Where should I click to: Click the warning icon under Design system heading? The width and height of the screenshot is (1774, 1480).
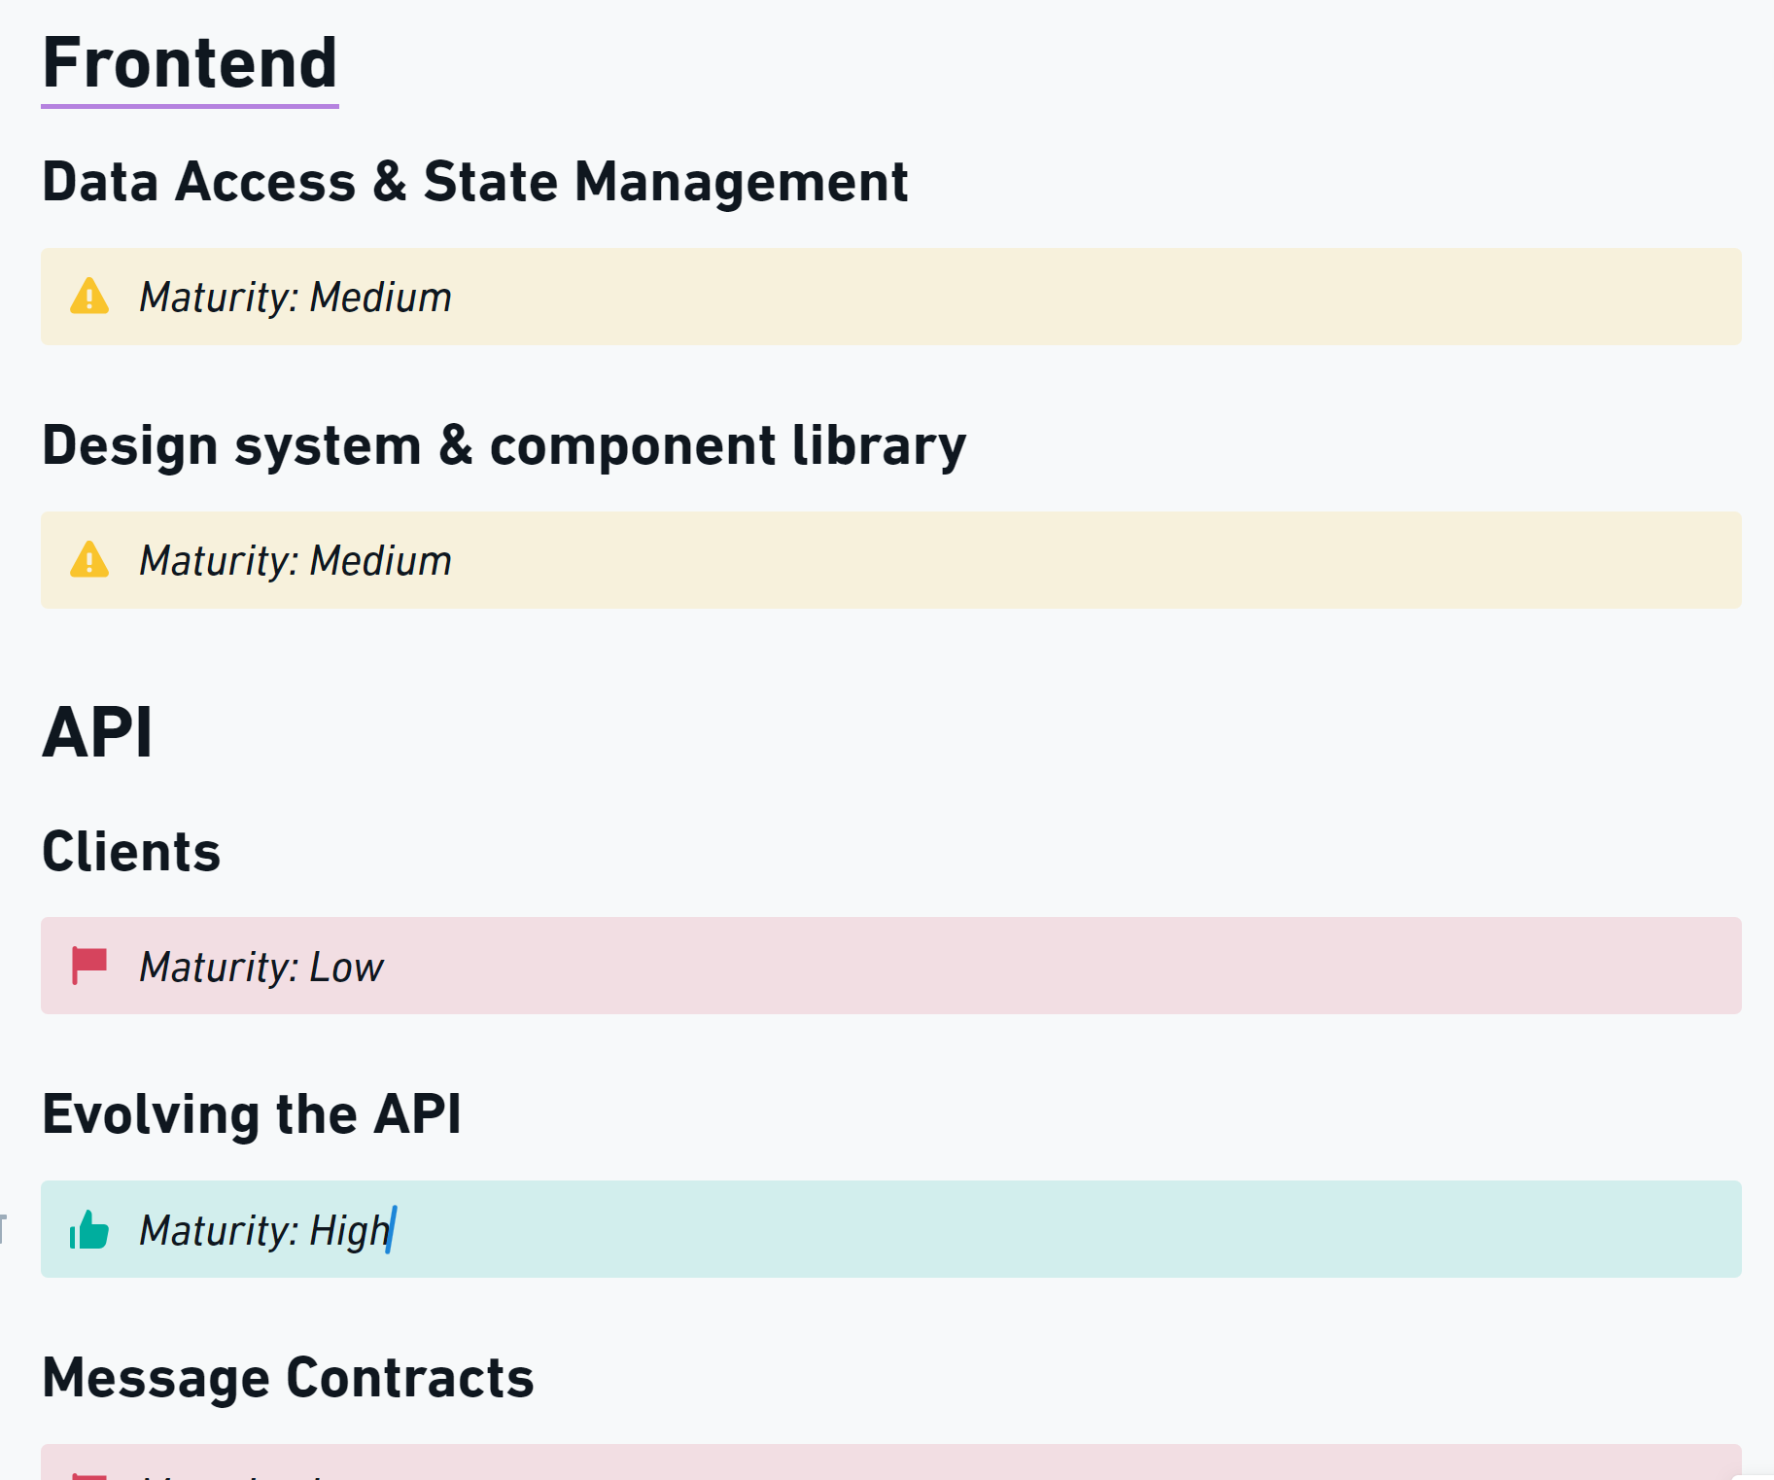(89, 560)
